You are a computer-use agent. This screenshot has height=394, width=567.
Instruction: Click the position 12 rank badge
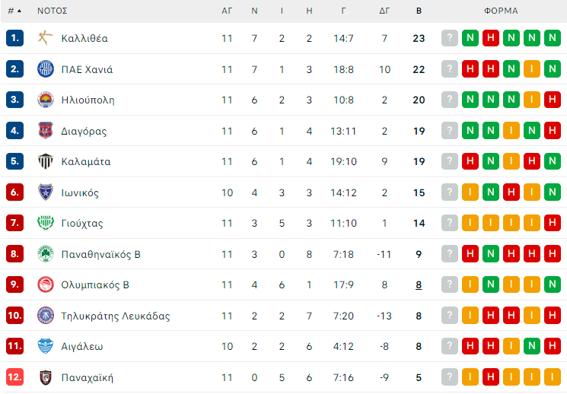[16, 377]
